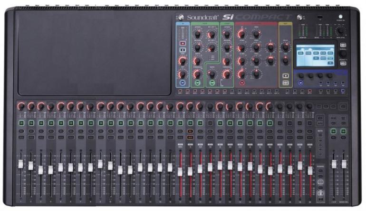The height and width of the screenshot is (211, 366).
Task: Toggle the green ON button above mono fader
Action: (343, 131)
